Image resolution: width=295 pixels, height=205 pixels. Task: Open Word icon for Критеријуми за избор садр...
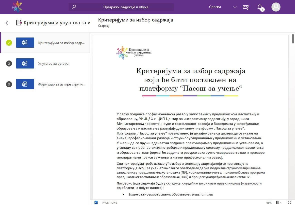click(25, 43)
